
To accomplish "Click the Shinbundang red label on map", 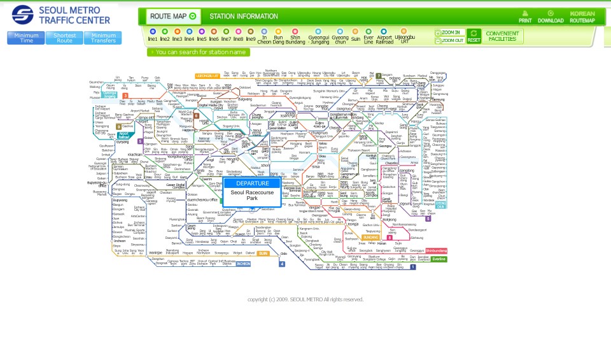I will click(436, 251).
